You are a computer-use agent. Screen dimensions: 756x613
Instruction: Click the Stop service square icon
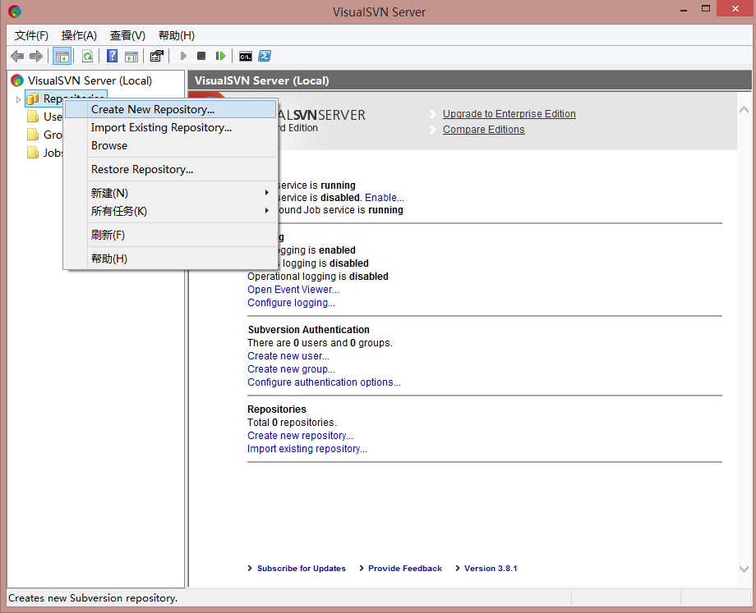201,57
